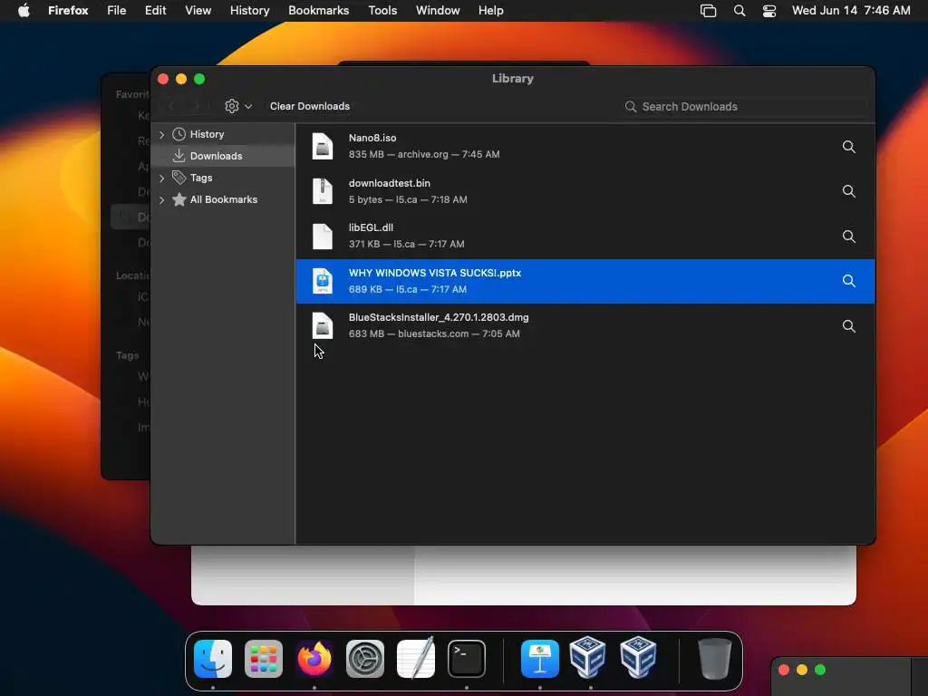
Task: Open the Edit menu
Action: [155, 11]
